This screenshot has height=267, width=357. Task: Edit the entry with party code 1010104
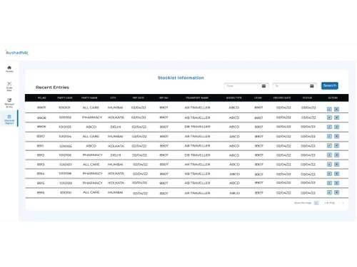pyautogui.click(x=329, y=136)
